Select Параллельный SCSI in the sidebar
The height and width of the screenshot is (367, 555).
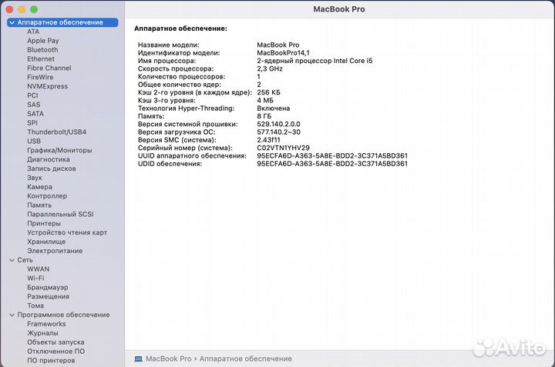61,214
